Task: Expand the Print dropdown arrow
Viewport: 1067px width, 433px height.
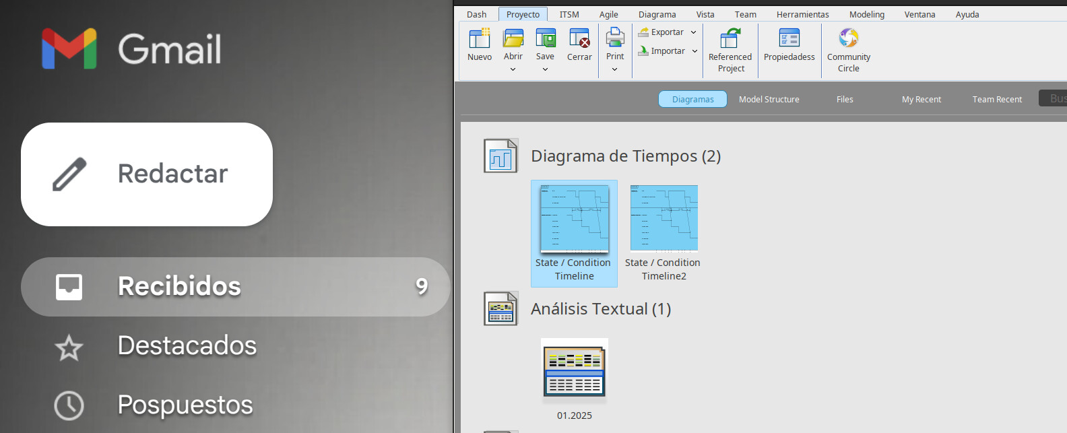Action: pyautogui.click(x=614, y=69)
